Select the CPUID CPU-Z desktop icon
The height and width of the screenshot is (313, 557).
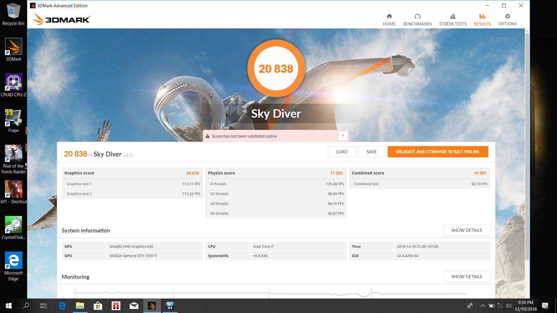14,85
